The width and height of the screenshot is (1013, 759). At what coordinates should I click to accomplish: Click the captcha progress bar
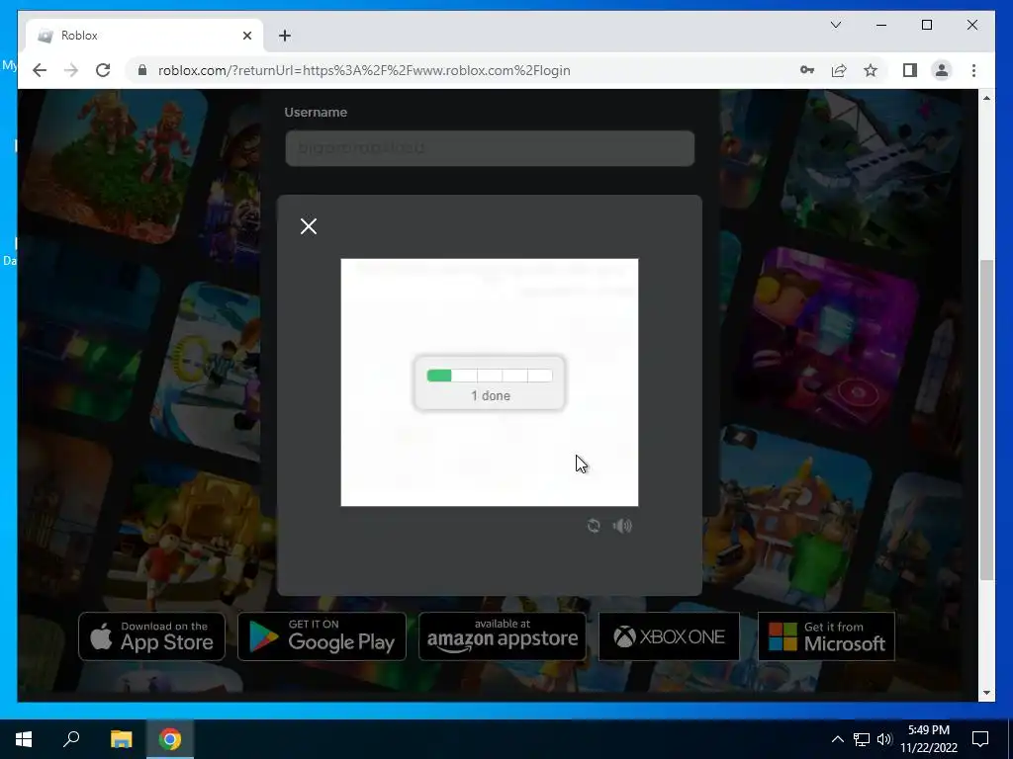[x=490, y=376]
